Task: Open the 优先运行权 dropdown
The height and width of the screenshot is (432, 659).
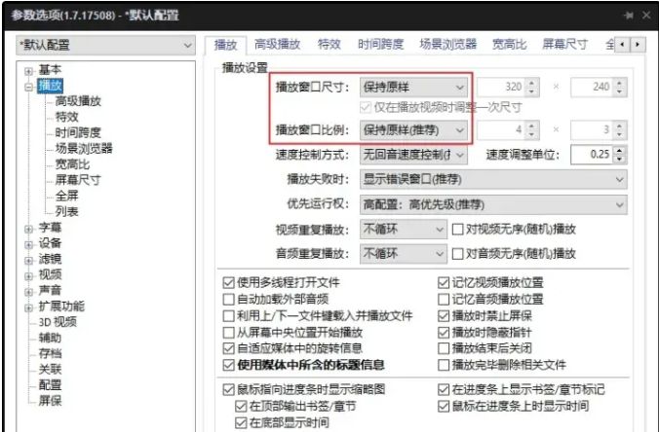Action: pyautogui.click(x=493, y=204)
